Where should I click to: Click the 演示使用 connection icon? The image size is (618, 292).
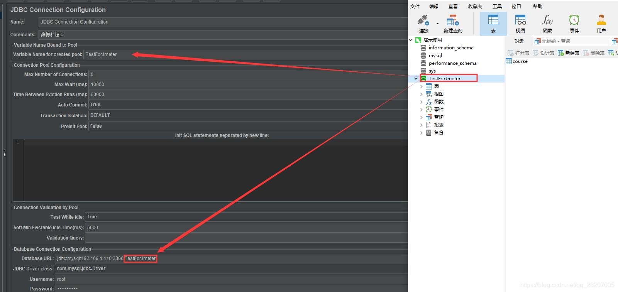(x=418, y=40)
